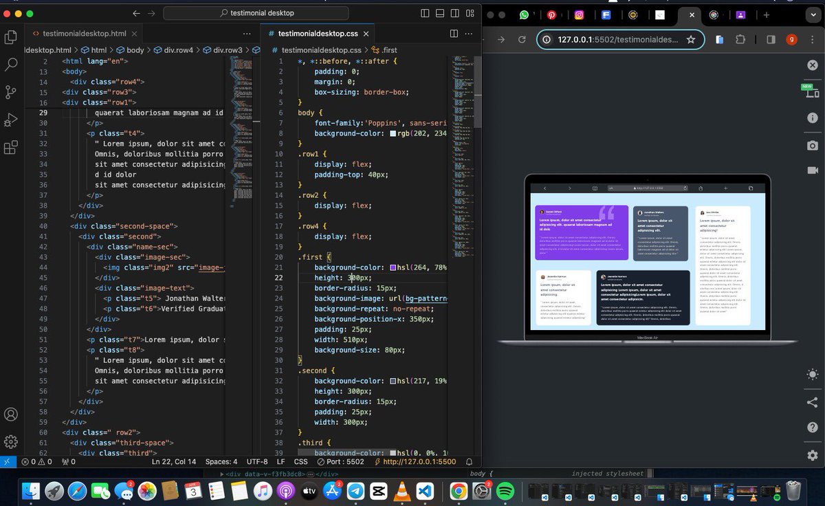The width and height of the screenshot is (825, 506).
Task: Click the http://127.0.0.1:5500 status bar link
Action: pyautogui.click(x=415, y=462)
